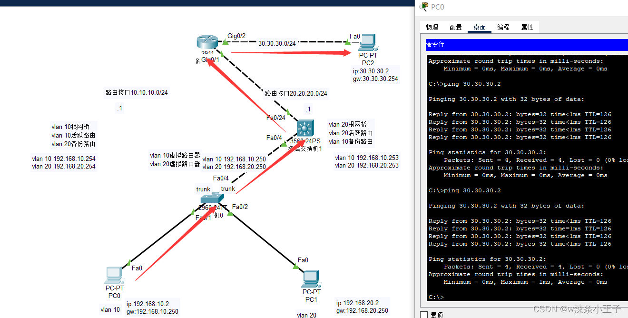Click the 30.30.30.0/24 link label

(x=277, y=43)
